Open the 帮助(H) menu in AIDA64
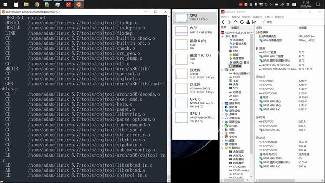The width and height of the screenshot is (325, 183). [279, 17]
